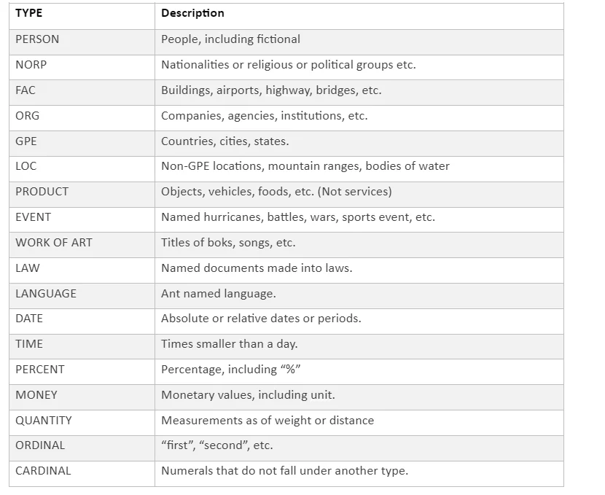Select the PRODUCT type cell
This screenshot has width=605, height=495.
point(42,192)
